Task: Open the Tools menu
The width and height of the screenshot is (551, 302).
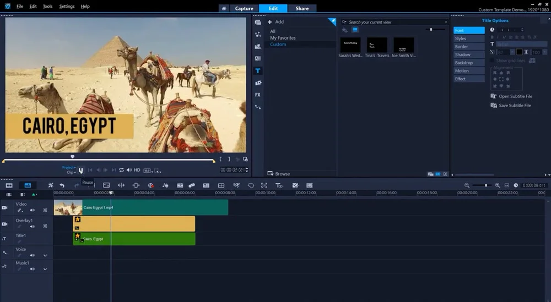Action: click(x=48, y=6)
